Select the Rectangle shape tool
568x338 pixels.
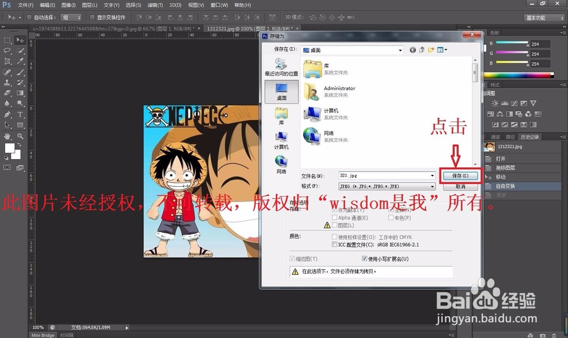point(20,125)
